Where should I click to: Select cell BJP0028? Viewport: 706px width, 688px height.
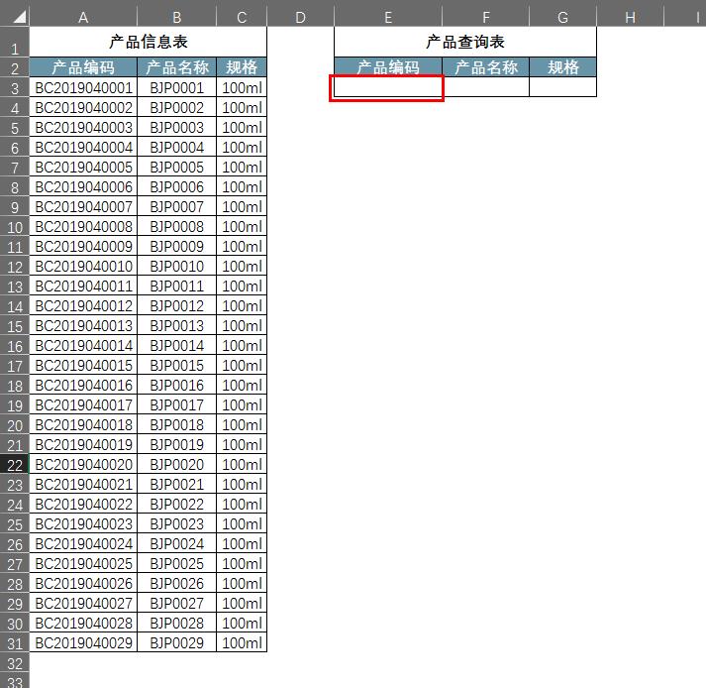click(177, 624)
